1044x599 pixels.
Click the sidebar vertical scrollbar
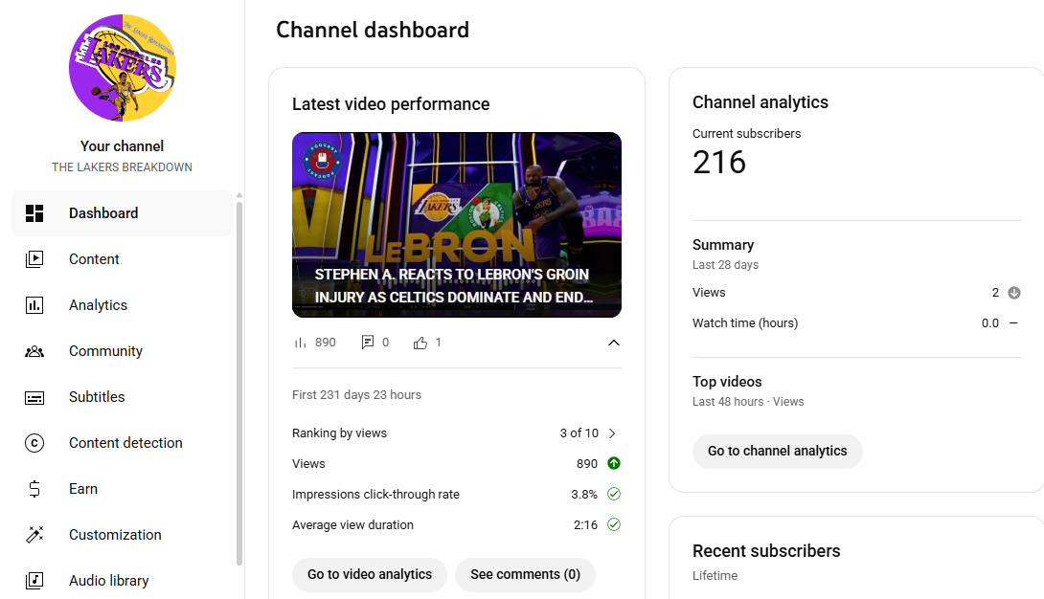tap(239, 383)
